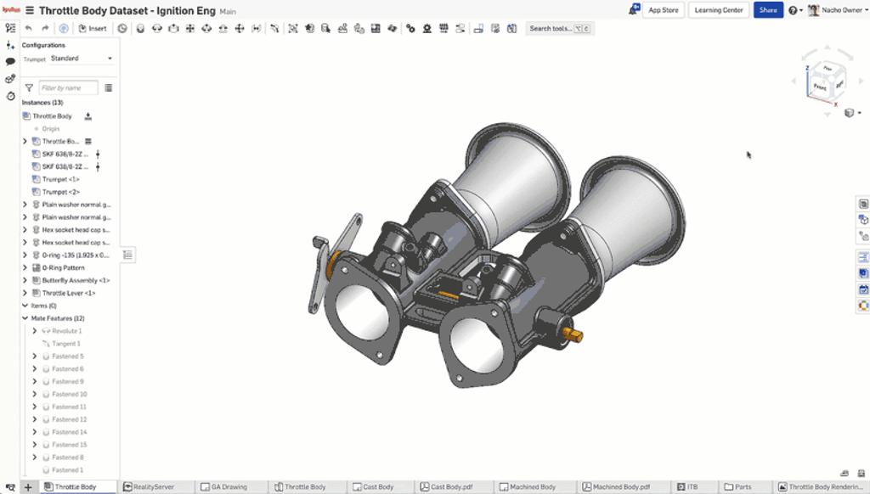Click the Share button
The image size is (870, 494).
pyautogui.click(x=767, y=10)
